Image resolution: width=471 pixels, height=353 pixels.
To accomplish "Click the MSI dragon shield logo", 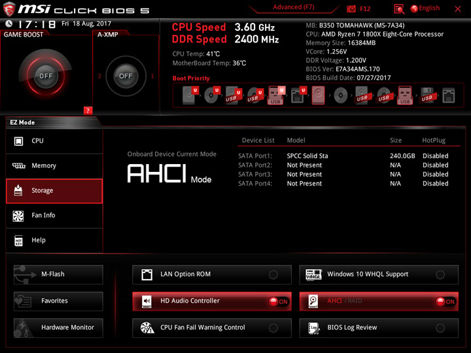I will [x=9, y=9].
